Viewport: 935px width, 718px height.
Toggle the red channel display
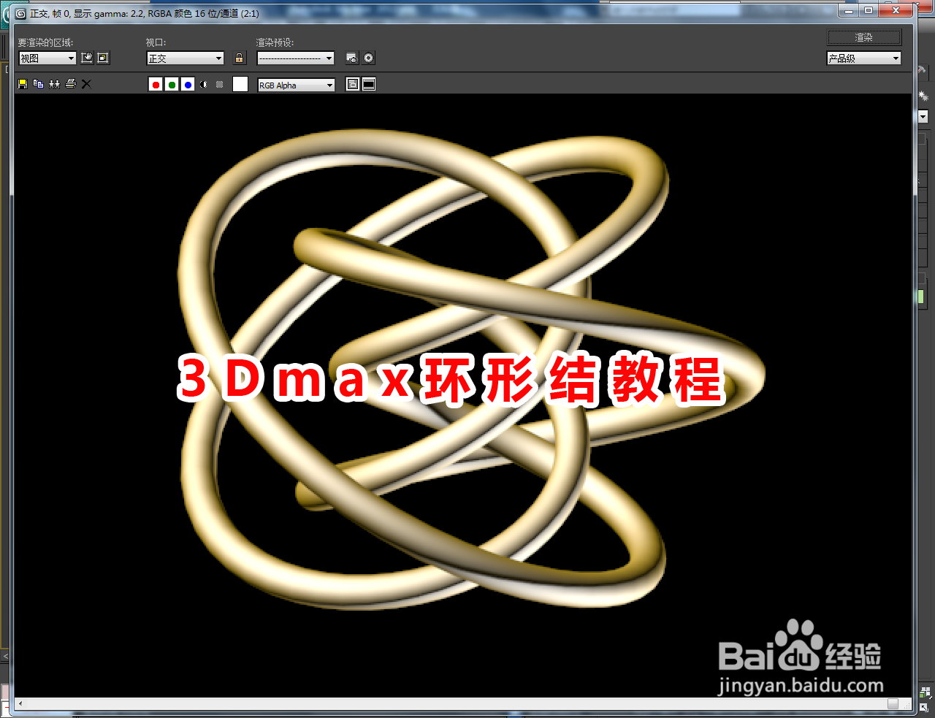tap(156, 84)
